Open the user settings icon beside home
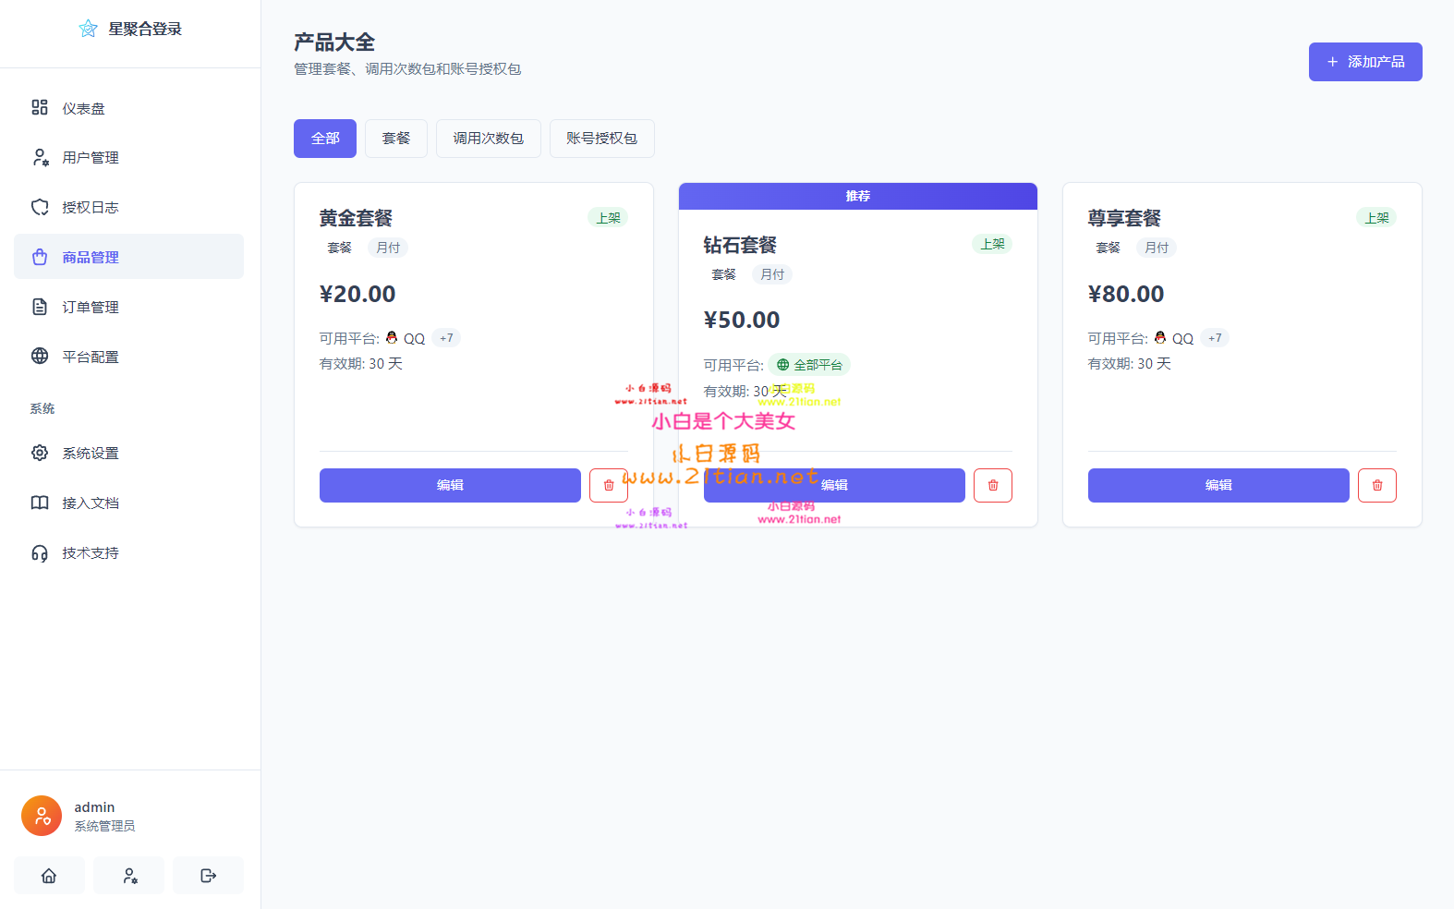1454x909 pixels. point(129,875)
